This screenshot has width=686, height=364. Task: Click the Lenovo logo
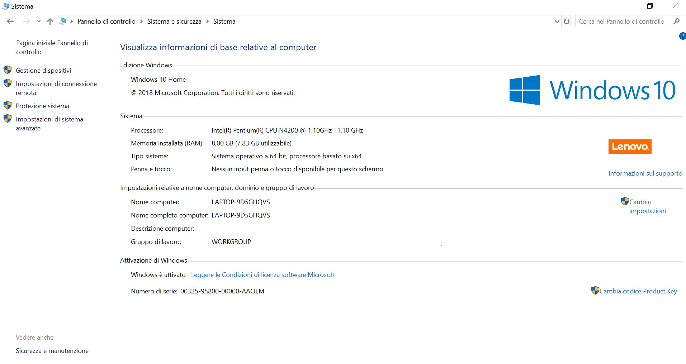pyautogui.click(x=629, y=146)
